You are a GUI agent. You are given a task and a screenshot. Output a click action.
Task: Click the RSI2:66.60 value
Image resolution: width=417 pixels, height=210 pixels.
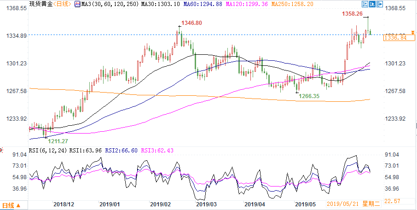point(122,151)
